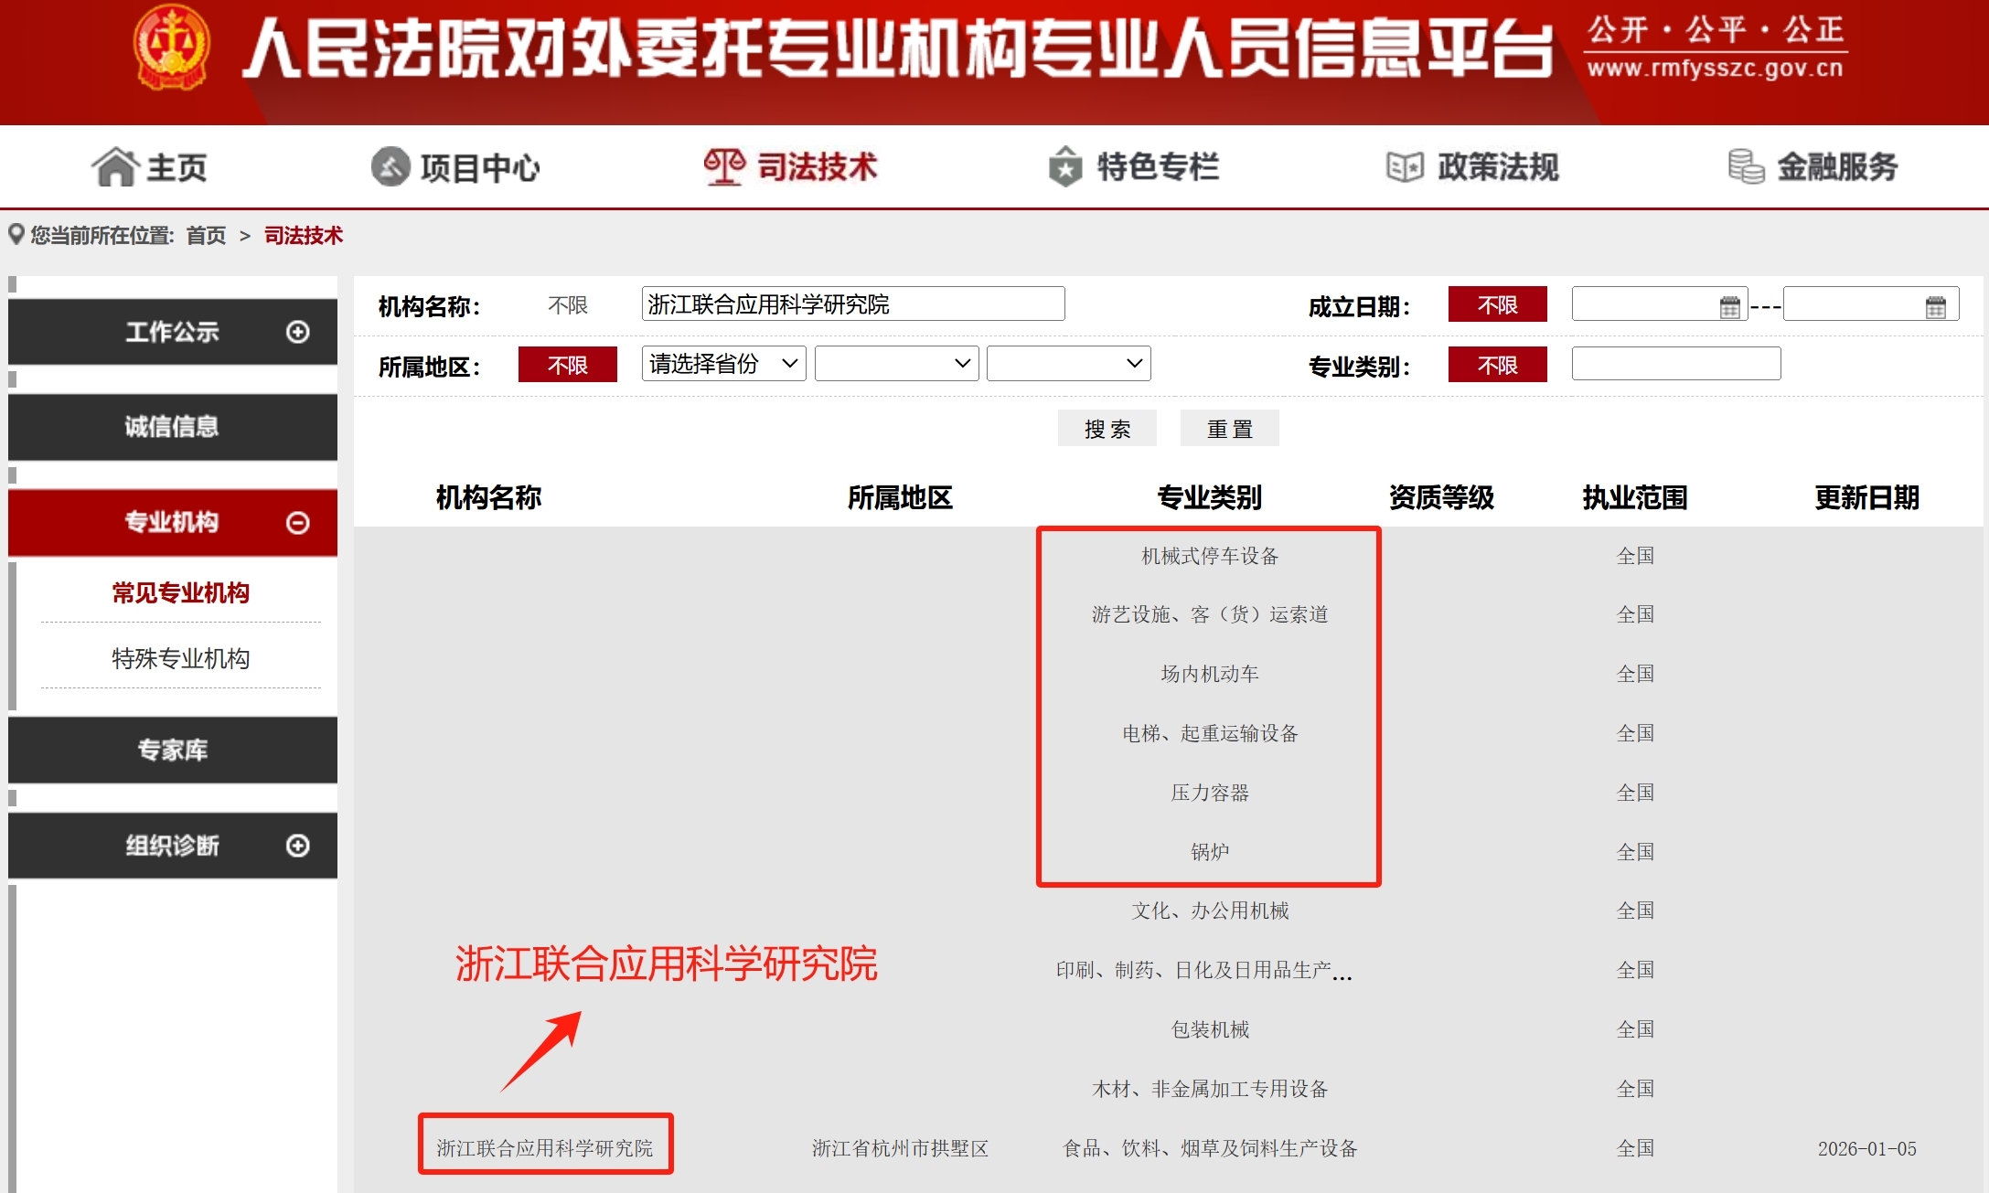Click the shield icon for 特色专栏
Image resolution: width=1989 pixels, height=1193 pixels.
click(1064, 166)
